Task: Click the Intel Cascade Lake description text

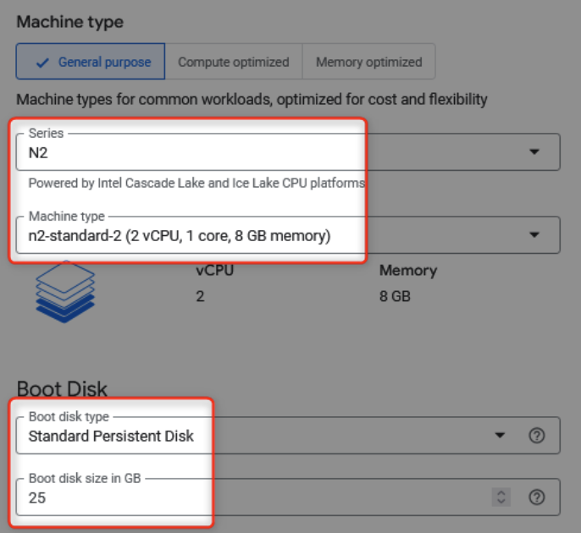Action: (196, 183)
